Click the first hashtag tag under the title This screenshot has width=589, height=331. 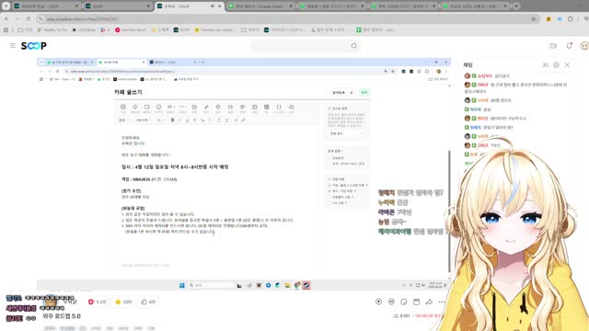50,328
